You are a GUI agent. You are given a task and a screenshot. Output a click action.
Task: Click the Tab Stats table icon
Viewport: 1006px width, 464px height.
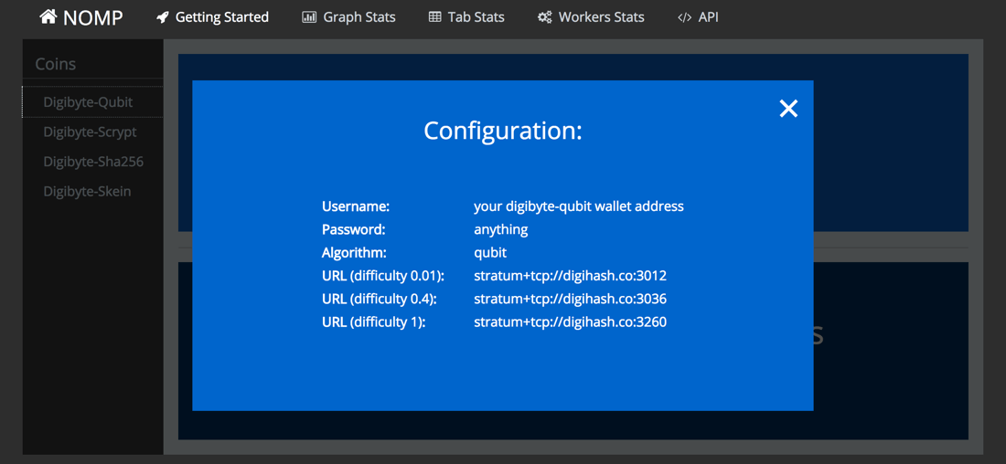tap(434, 17)
